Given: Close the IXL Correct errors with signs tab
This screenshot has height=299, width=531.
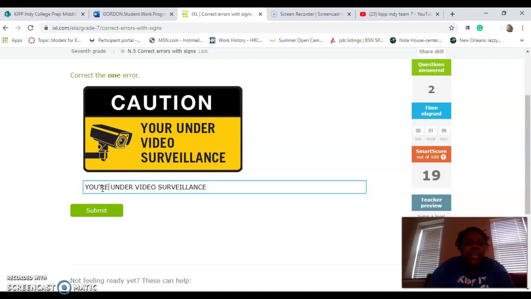Looking at the screenshot, I should click(260, 14).
